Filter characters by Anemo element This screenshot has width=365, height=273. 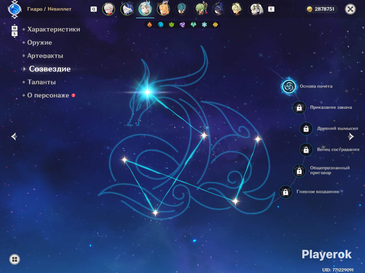point(193,25)
